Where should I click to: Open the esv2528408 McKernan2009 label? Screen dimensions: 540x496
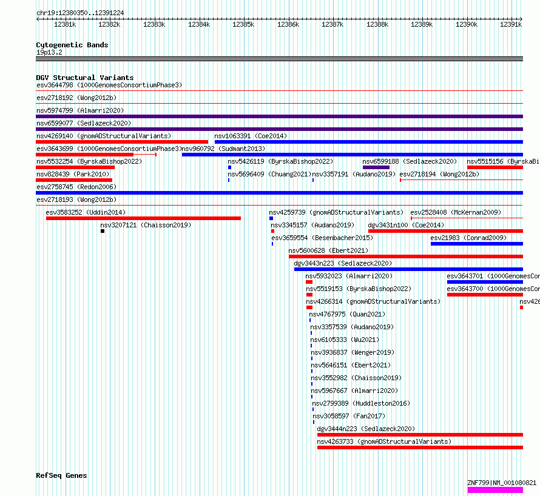[456, 212]
